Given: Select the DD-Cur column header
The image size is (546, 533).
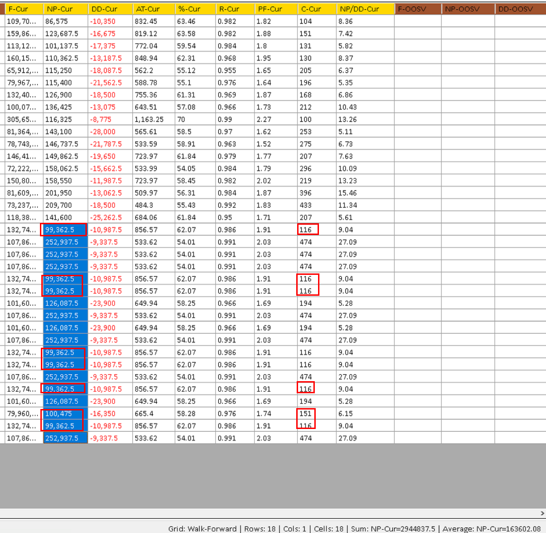Looking at the screenshot, I should coord(110,9).
